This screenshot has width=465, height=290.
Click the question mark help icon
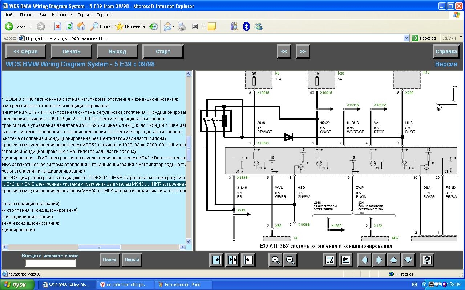point(427,260)
